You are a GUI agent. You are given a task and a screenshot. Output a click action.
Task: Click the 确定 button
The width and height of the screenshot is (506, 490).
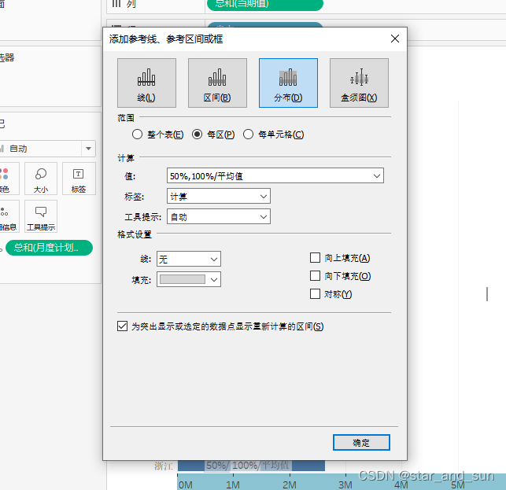click(361, 442)
